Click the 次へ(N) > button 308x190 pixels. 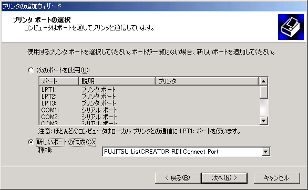click(x=224, y=178)
